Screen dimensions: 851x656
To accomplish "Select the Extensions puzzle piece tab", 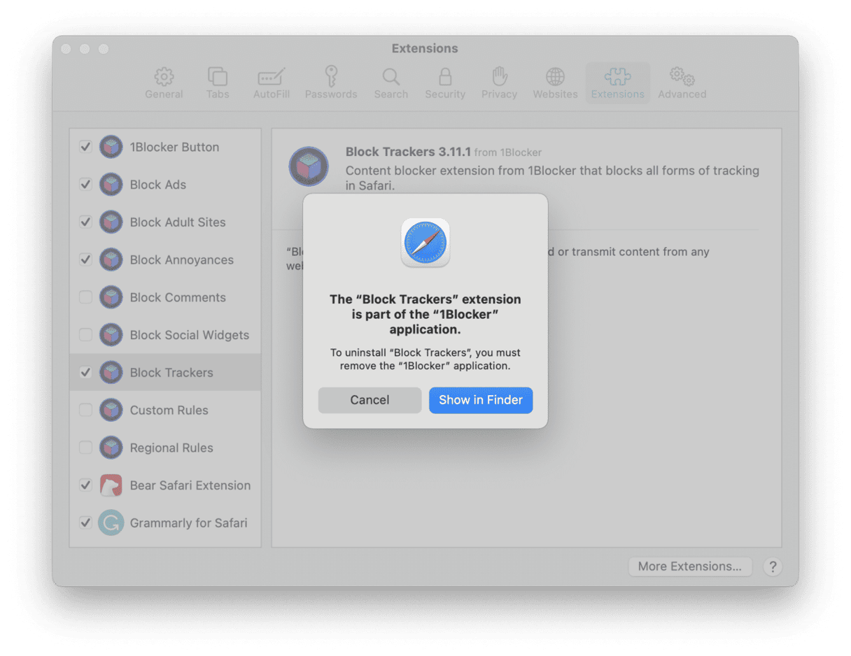I will tap(617, 77).
